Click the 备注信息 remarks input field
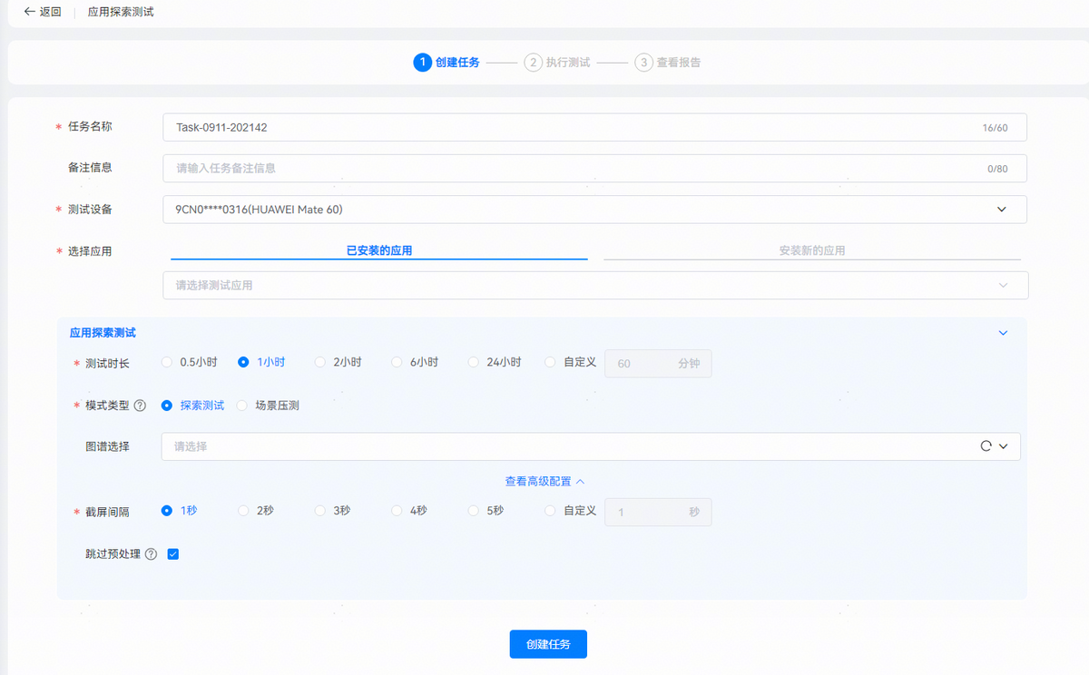The width and height of the screenshot is (1089, 675). coord(572,168)
